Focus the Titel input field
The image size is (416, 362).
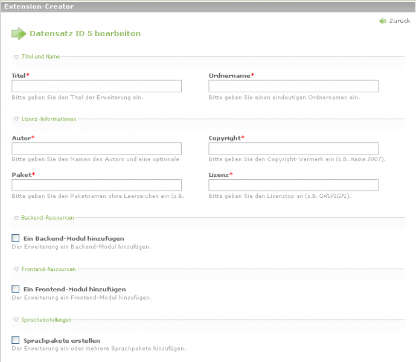[x=97, y=86]
